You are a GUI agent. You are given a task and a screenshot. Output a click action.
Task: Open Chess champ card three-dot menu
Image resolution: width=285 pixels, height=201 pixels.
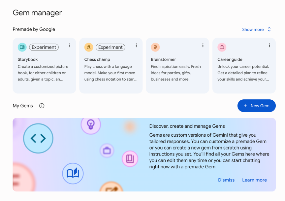(x=136, y=46)
